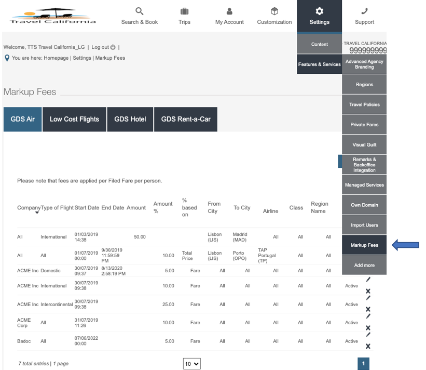Open Trips via the suitcase icon
Screen dimensions: 426x370
184,11
